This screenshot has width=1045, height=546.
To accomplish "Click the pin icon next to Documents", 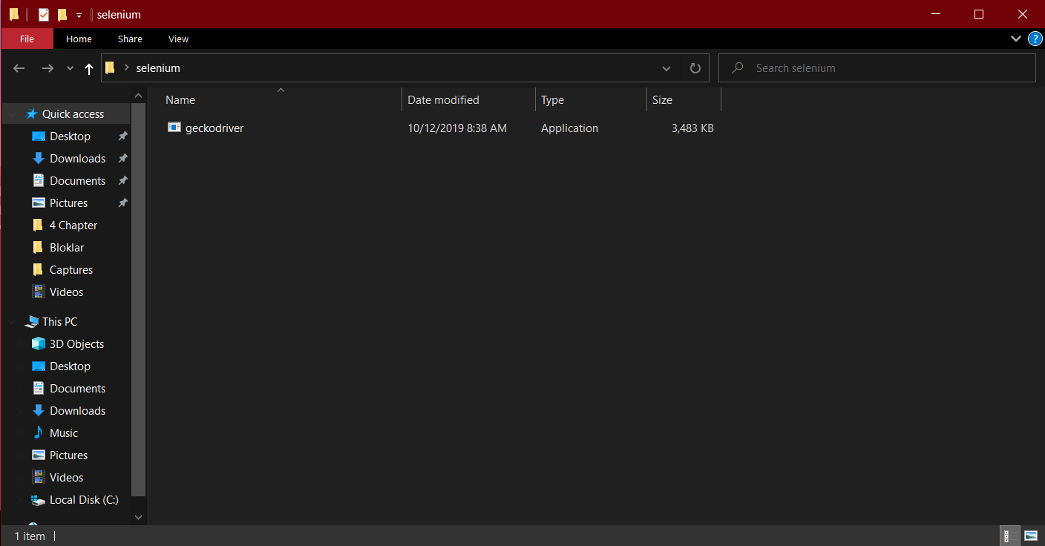I will pos(122,180).
